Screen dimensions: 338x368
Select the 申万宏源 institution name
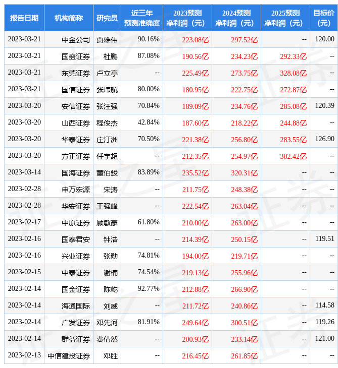76,190
